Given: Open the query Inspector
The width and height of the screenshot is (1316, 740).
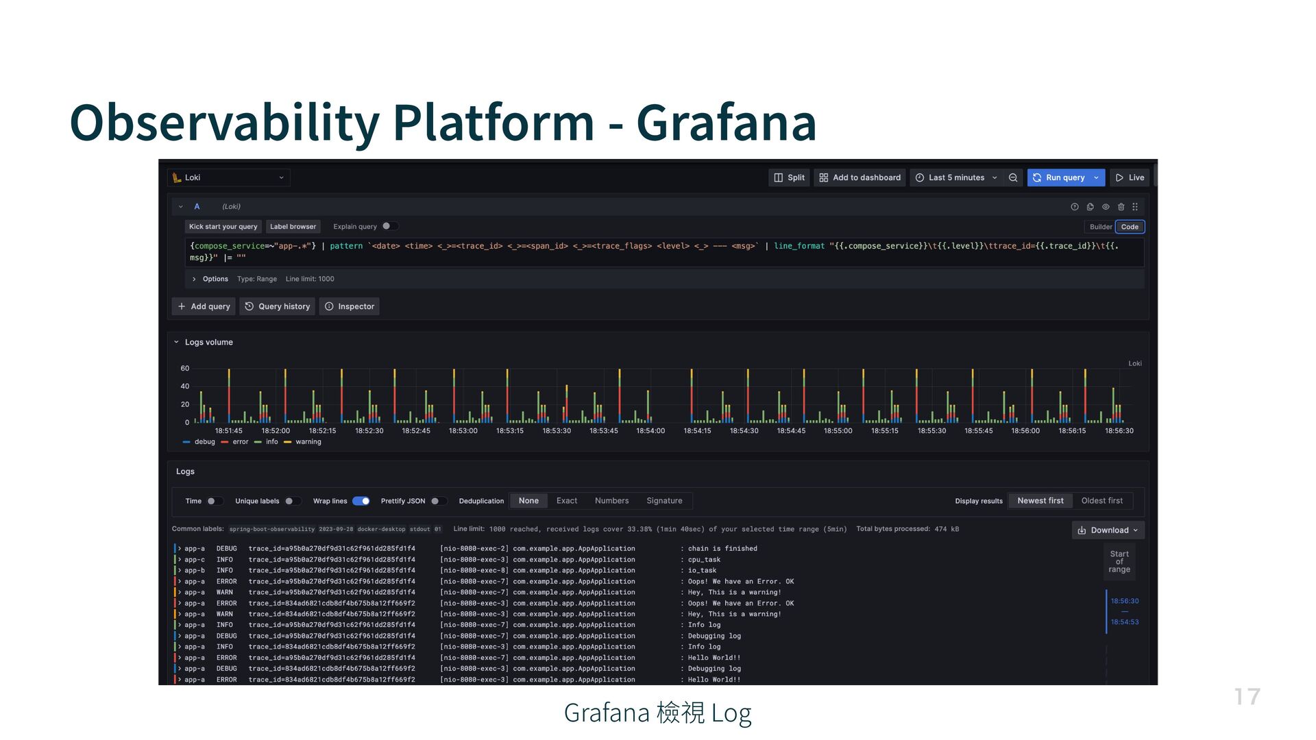Looking at the screenshot, I should coord(350,306).
